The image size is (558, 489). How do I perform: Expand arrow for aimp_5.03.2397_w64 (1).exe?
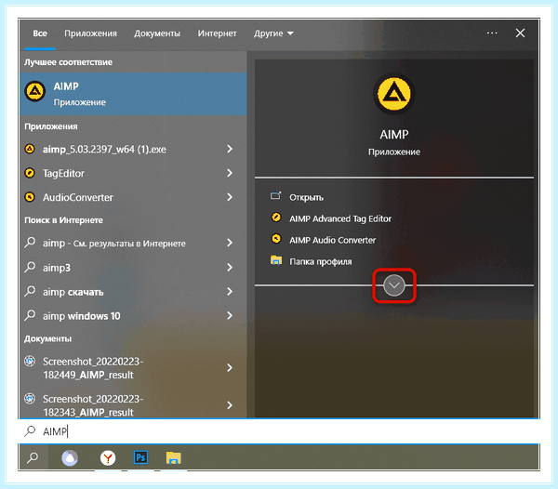[230, 149]
